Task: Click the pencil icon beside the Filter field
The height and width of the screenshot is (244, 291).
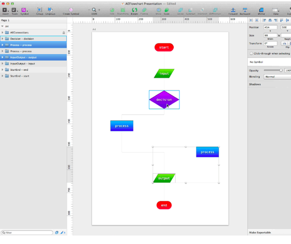Action: [x=63, y=232]
